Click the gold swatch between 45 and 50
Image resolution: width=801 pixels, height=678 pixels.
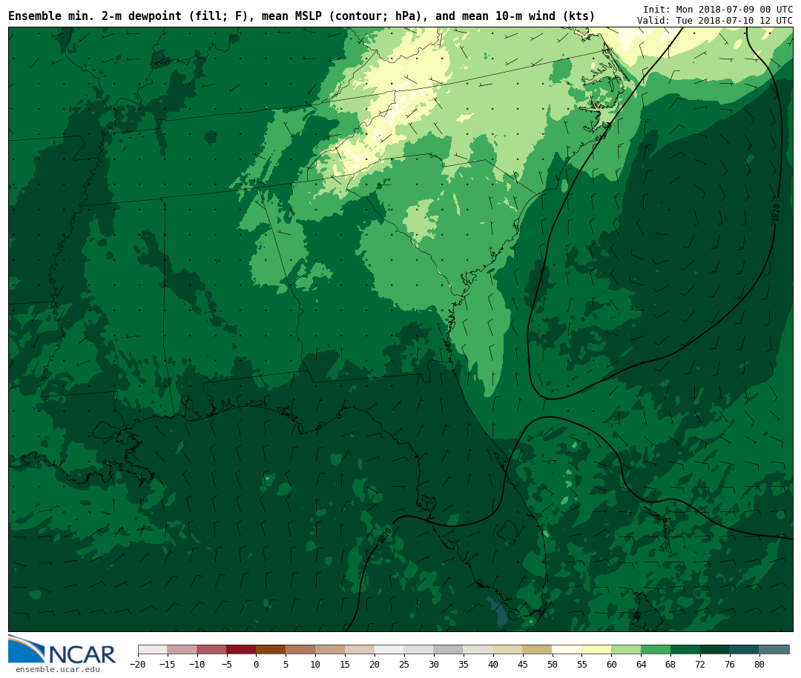pos(538,650)
